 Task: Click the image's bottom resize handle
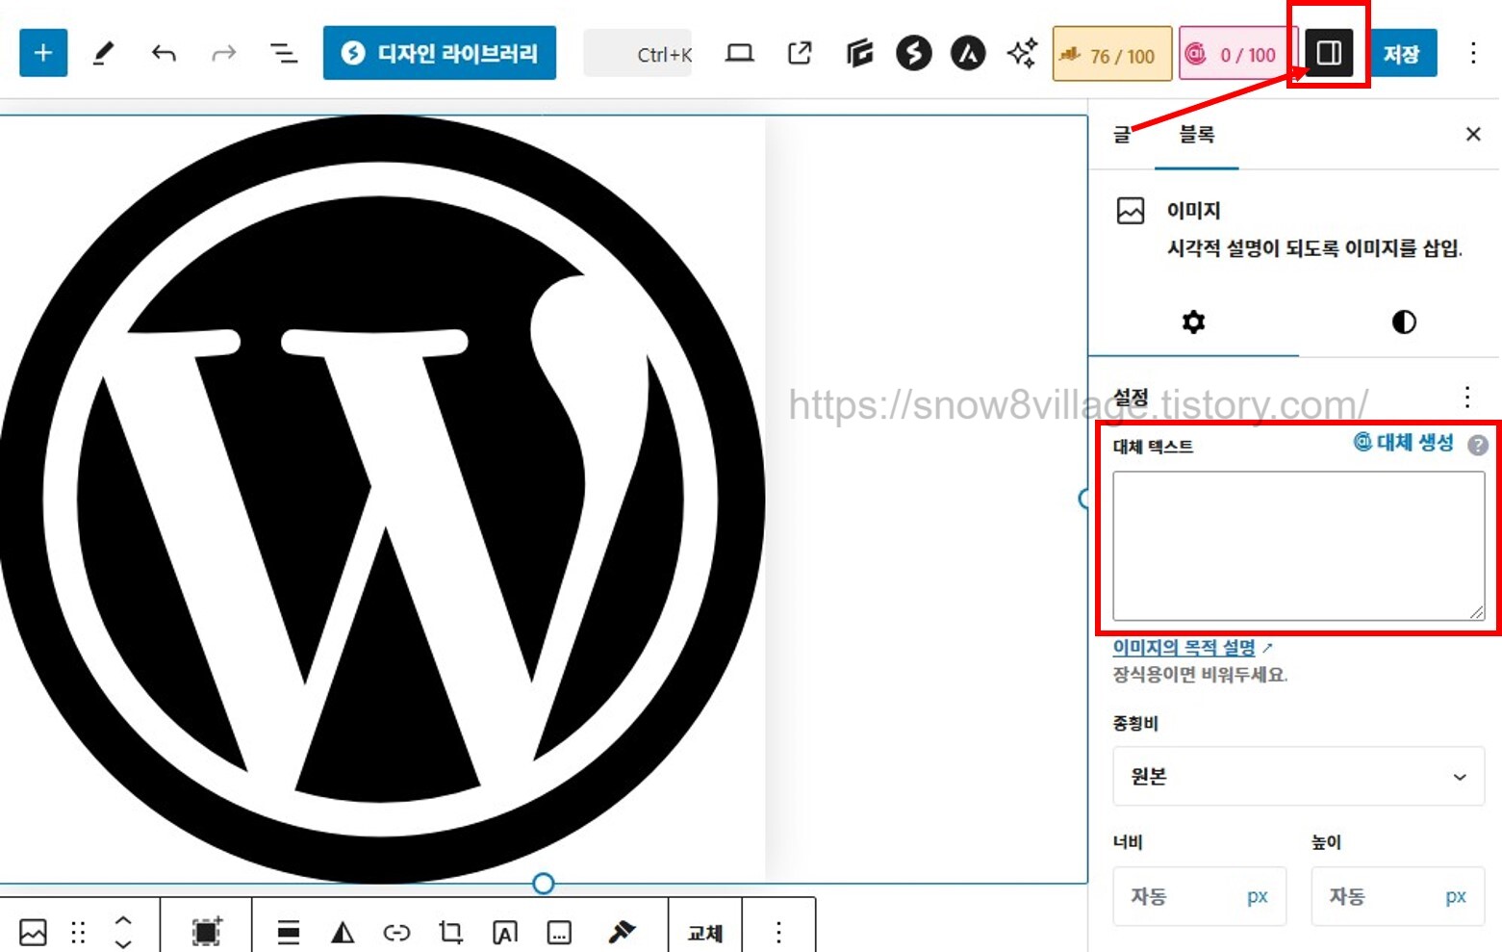(543, 884)
